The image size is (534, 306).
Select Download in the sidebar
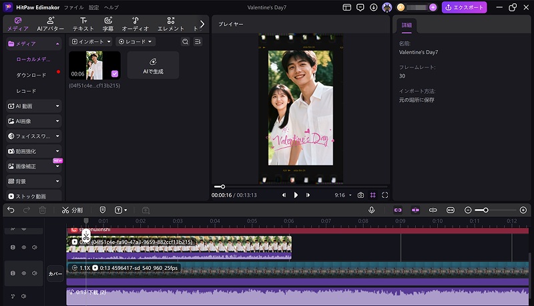coord(31,75)
